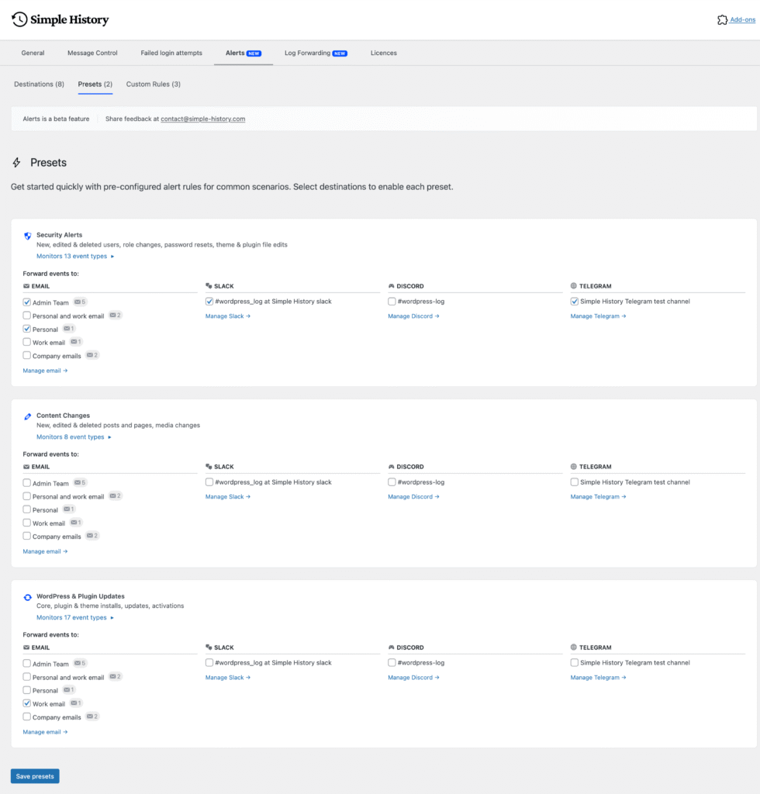The height and width of the screenshot is (794, 760).
Task: Open the Custom Rules (3) subtab
Action: click(154, 84)
